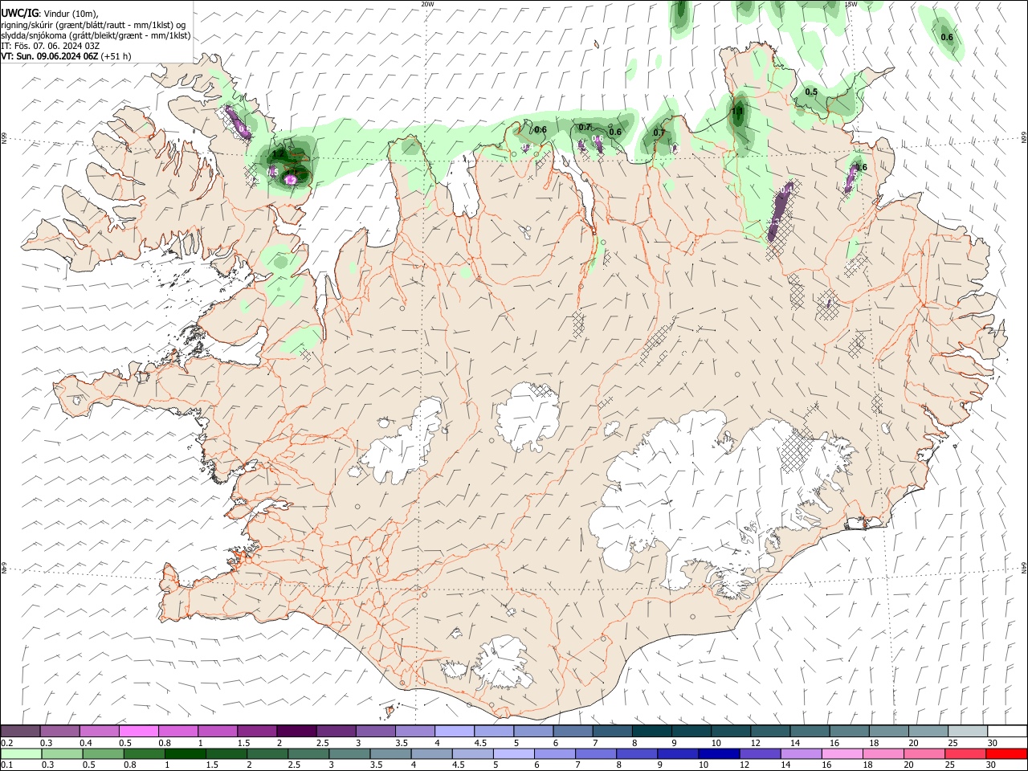
Task: Click the pale green 0.1 swatch in lower legend
Action: point(21,754)
